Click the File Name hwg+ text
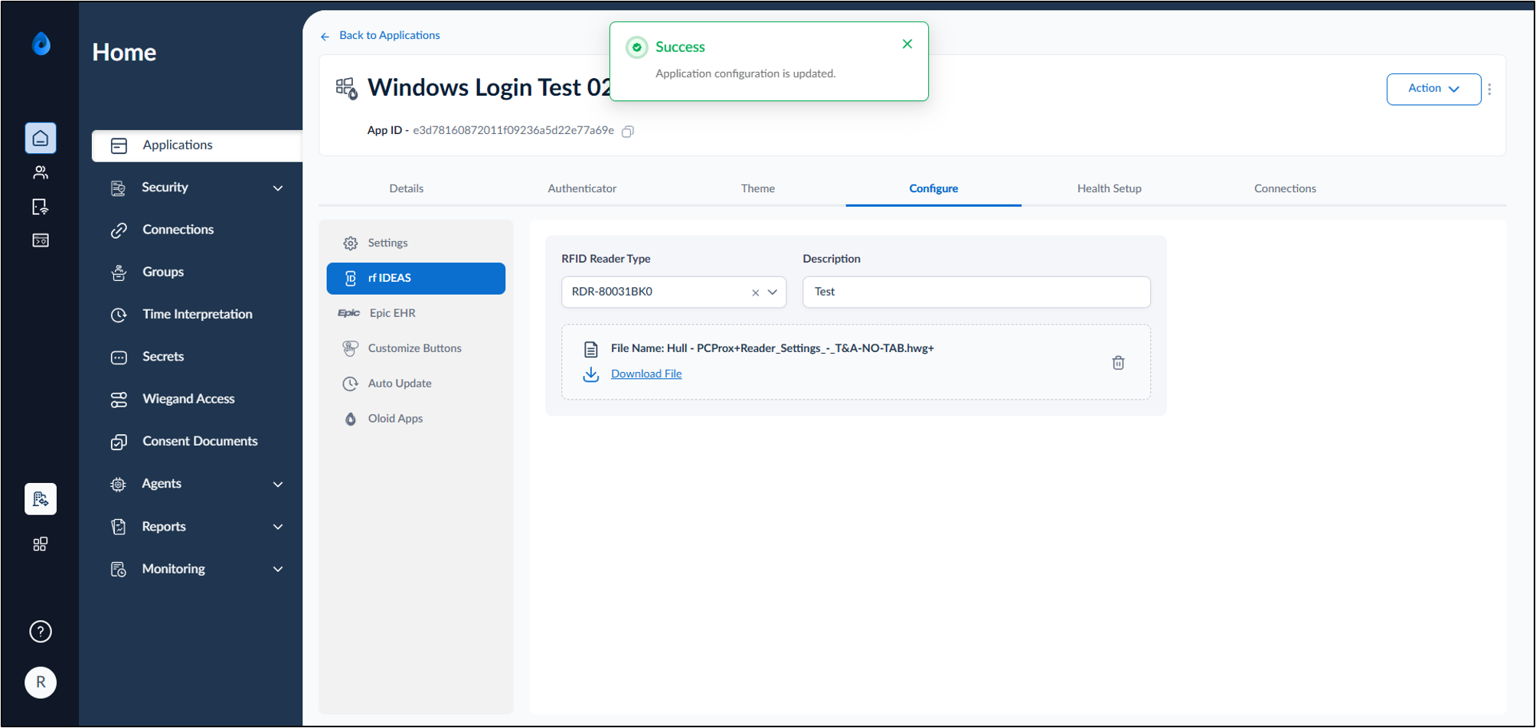The width and height of the screenshot is (1536, 728). point(772,348)
